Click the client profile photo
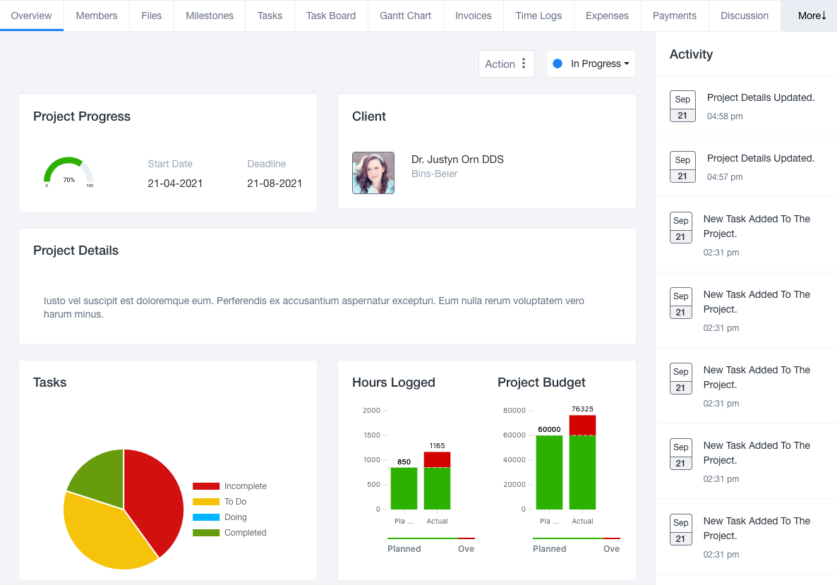The height and width of the screenshot is (585, 837). pyautogui.click(x=373, y=173)
